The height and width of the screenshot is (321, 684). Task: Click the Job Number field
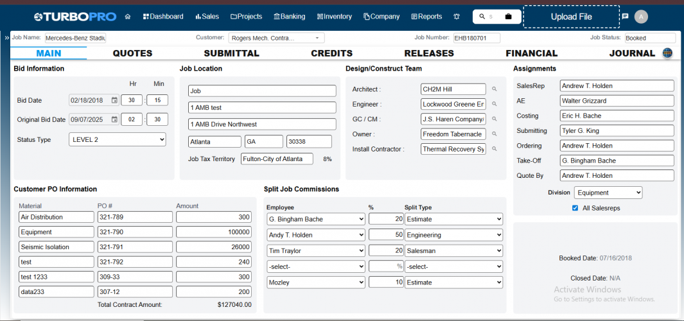477,38
